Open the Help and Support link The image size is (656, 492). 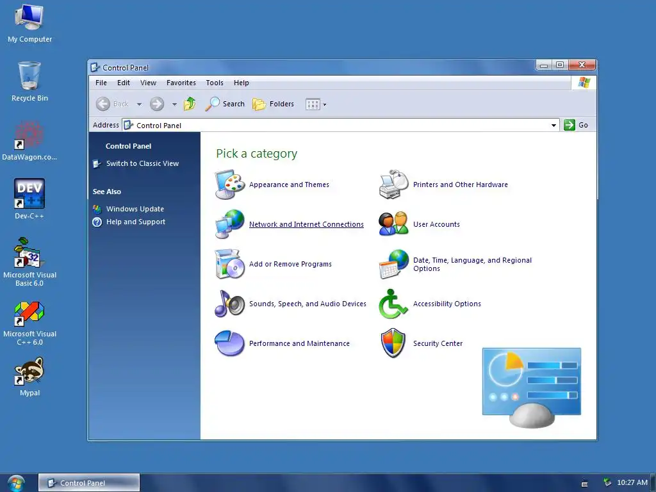click(x=136, y=222)
